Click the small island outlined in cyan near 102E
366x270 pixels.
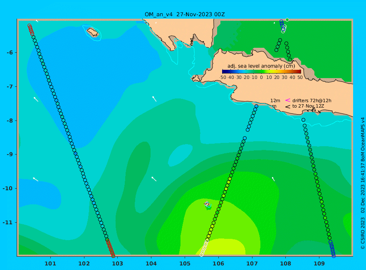tap(93, 32)
